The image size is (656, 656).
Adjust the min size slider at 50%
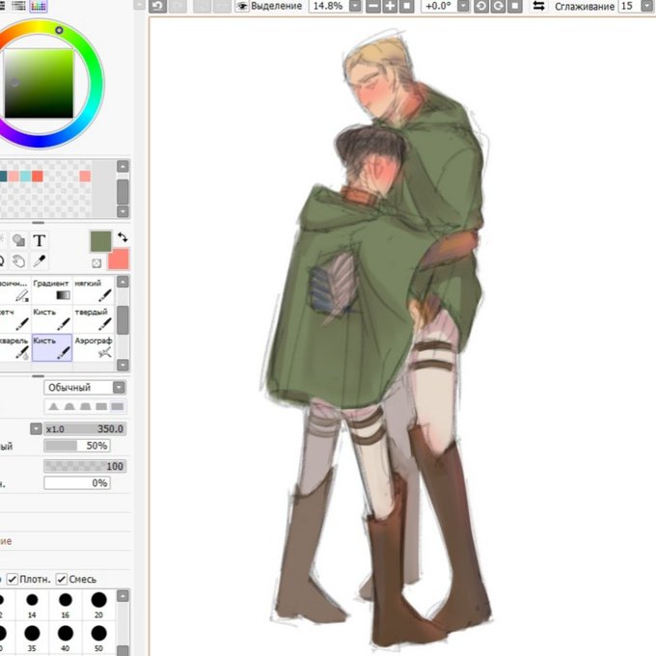point(77,446)
